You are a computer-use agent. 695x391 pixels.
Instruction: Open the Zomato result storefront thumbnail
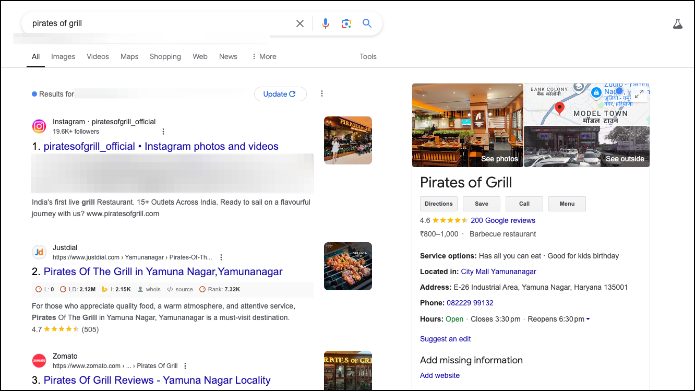[x=348, y=370]
